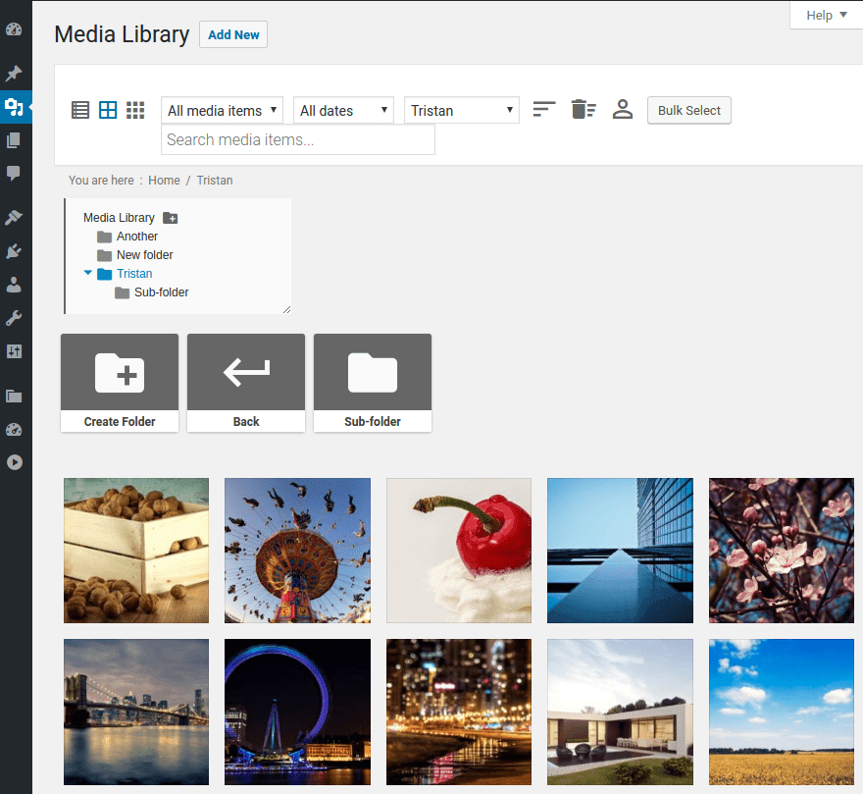The height and width of the screenshot is (794, 863).
Task: Open the Tristan folder dropdown
Action: [461, 111]
